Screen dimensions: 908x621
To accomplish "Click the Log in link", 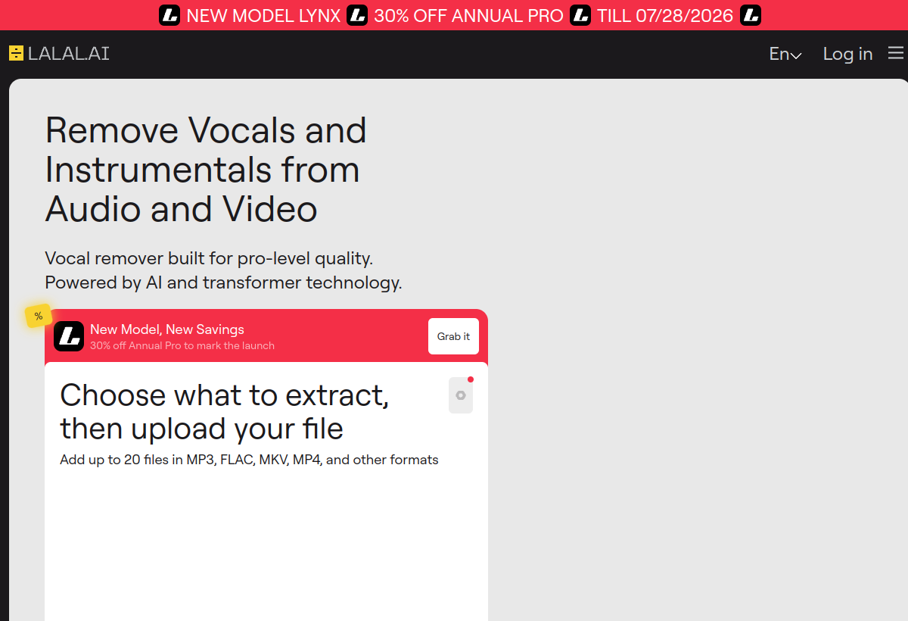I will click(x=847, y=54).
